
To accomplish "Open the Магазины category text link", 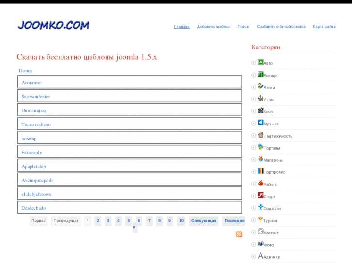I will point(273,160).
